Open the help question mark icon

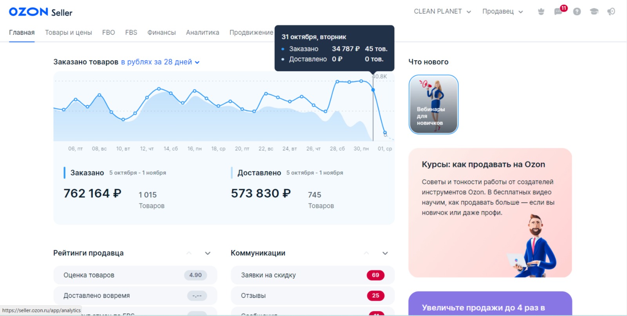[577, 12]
